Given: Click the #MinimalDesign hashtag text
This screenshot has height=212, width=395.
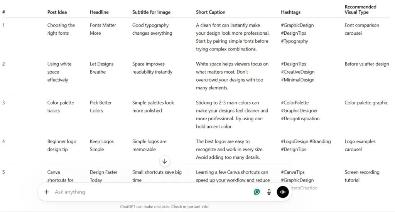Looking at the screenshot, I should (x=297, y=80).
